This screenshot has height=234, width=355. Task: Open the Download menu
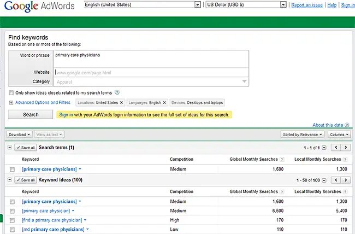click(x=19, y=134)
